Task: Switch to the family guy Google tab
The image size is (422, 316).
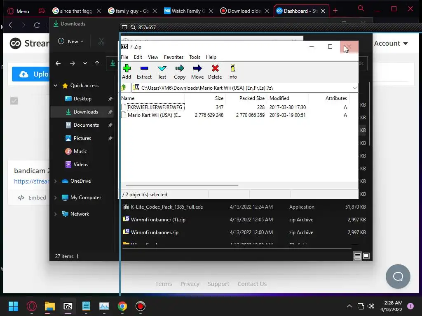Action: (x=132, y=11)
